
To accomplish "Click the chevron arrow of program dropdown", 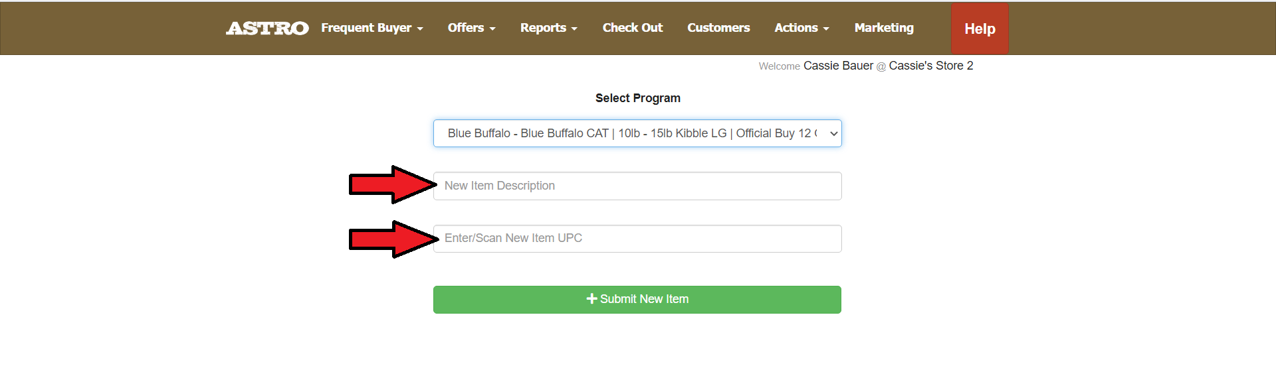I will (x=833, y=133).
